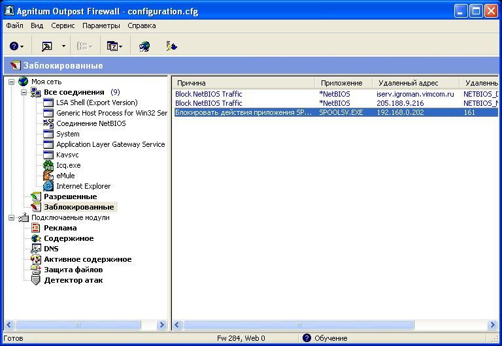The image size is (502, 346).
Task: Click the Заблокированные tree icon
Action: (x=35, y=207)
